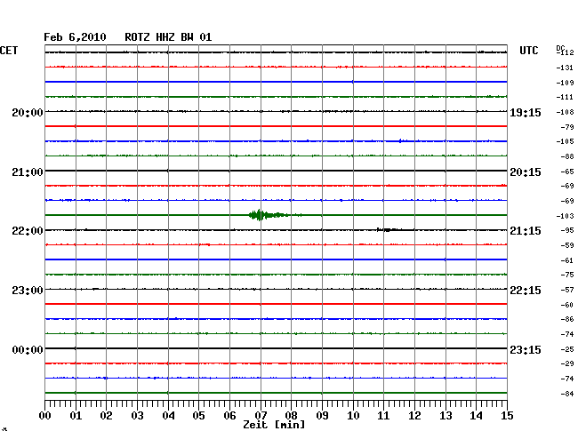578x439 pixels.
Task: Click the "UTC" time zone label
Action: click(528, 51)
